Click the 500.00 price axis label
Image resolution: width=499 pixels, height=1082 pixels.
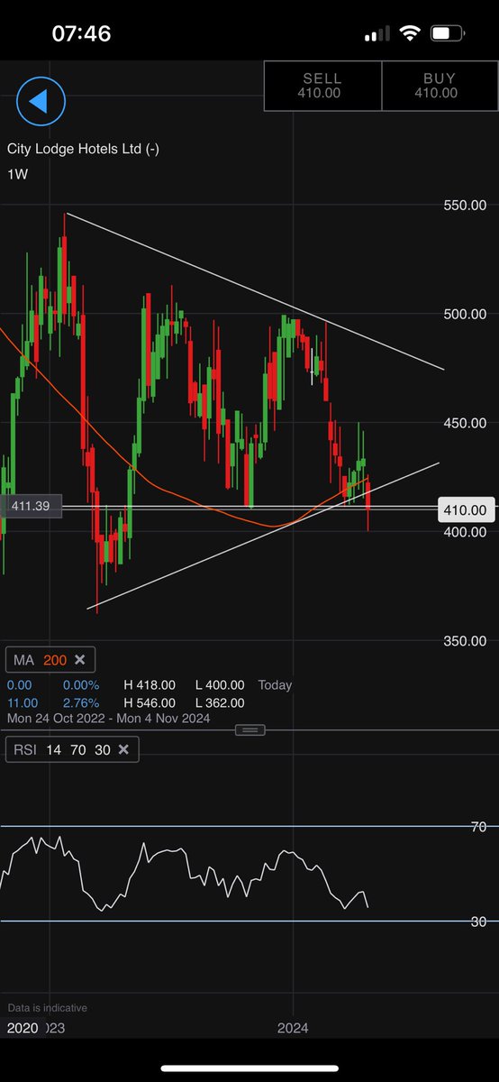point(465,314)
